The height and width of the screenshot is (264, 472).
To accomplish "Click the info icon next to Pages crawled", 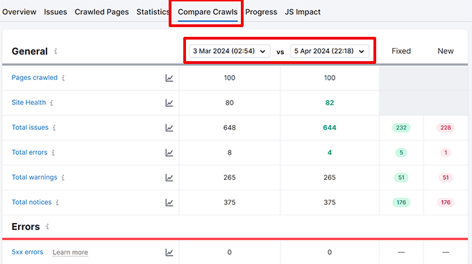I will click(x=63, y=78).
